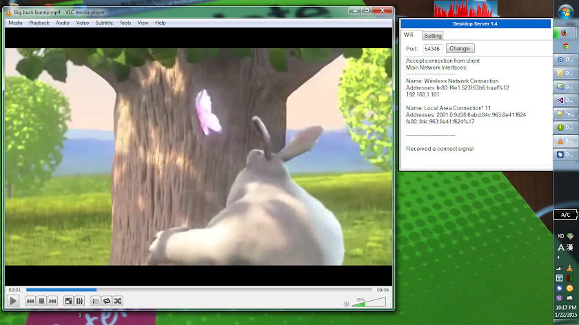Open the Subtitle menu
Viewport: 579px width, 325px height.
tap(104, 23)
